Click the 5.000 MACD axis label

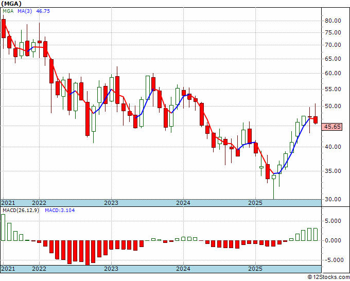coord(333,221)
